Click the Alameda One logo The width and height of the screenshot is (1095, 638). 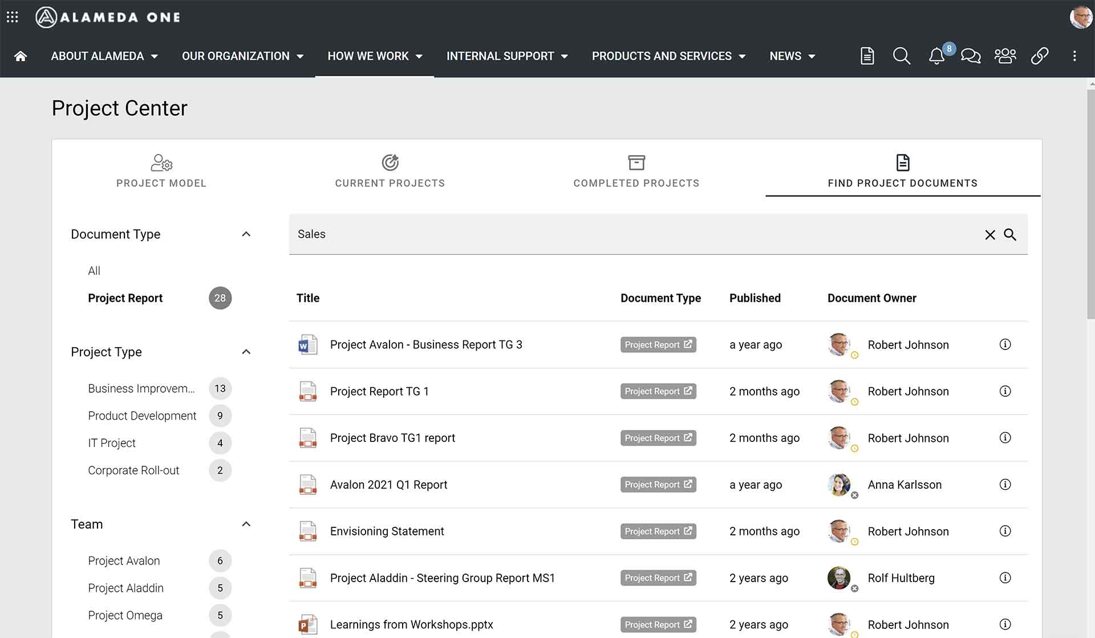click(108, 17)
